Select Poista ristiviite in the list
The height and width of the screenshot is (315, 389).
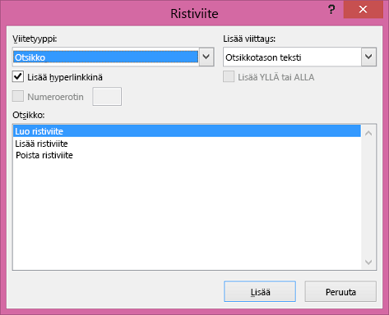tap(187, 155)
